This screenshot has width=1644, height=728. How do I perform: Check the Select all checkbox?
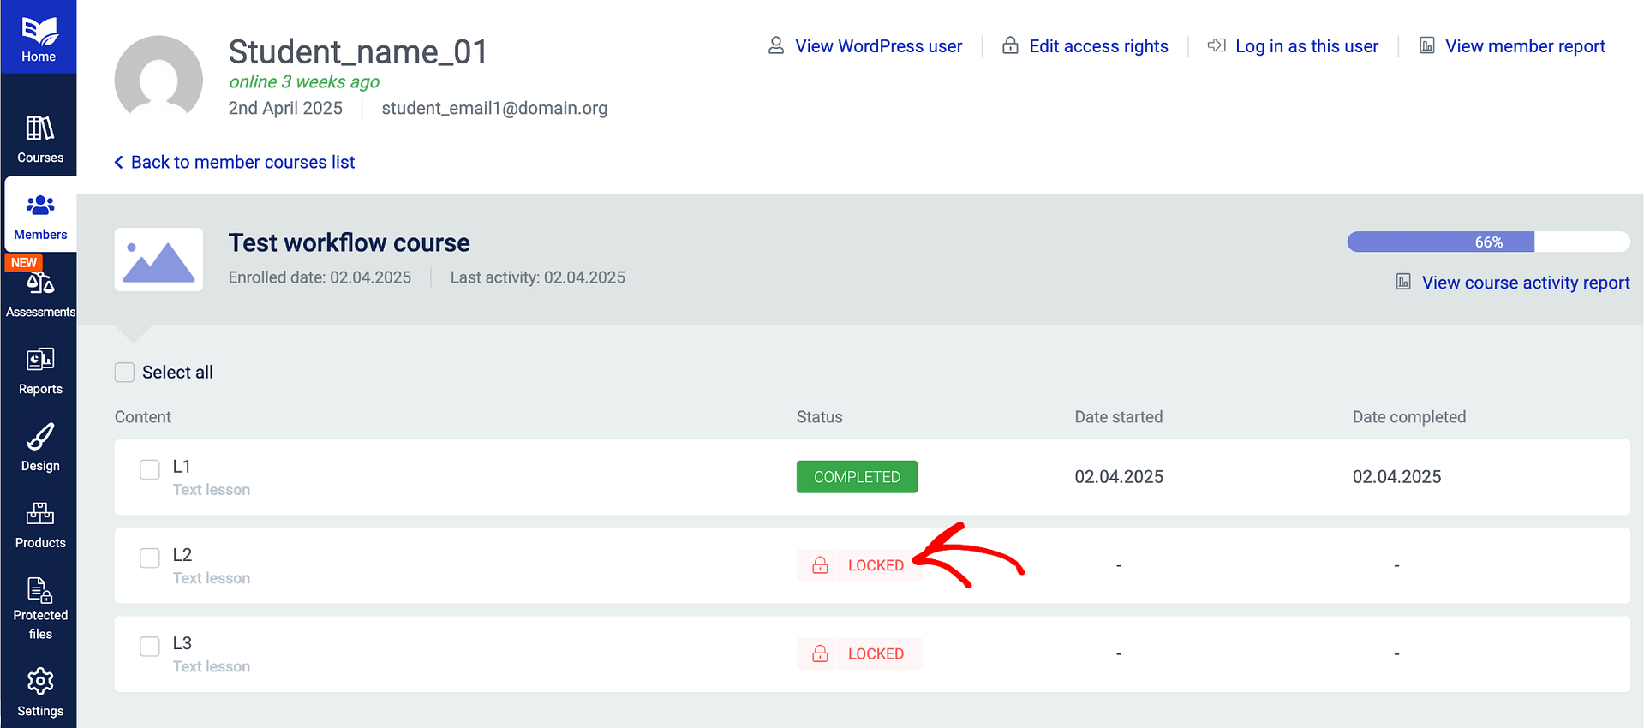pyautogui.click(x=124, y=372)
